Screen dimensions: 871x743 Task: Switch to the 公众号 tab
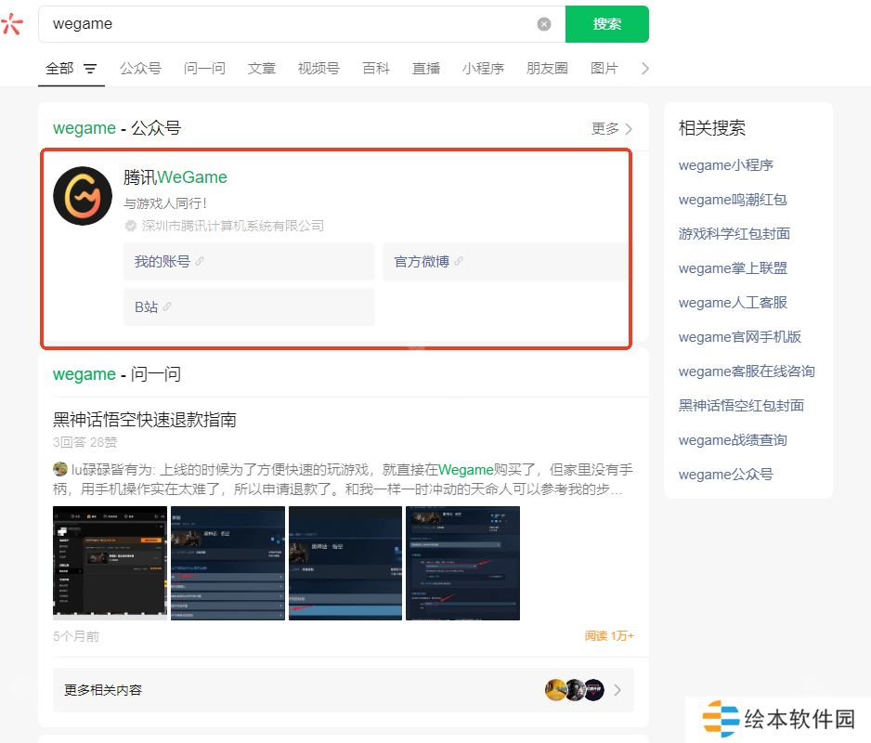pyautogui.click(x=140, y=69)
